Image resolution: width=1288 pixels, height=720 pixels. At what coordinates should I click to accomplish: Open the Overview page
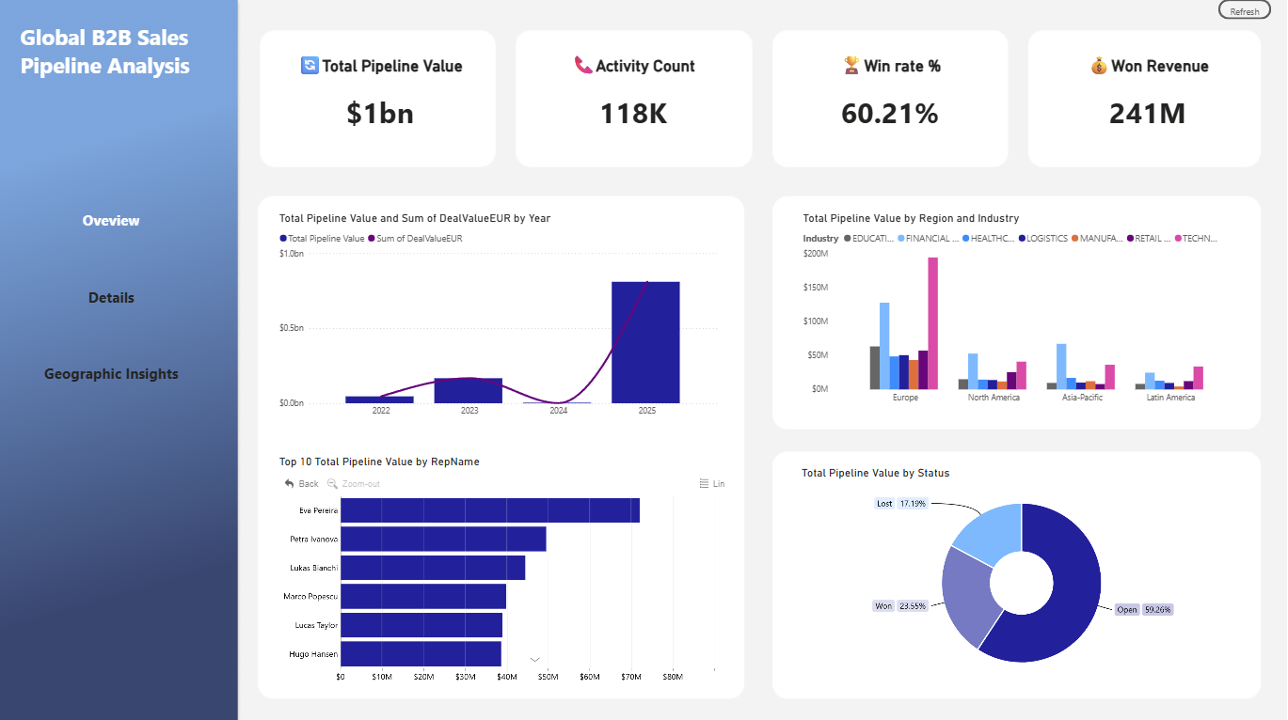tap(111, 221)
